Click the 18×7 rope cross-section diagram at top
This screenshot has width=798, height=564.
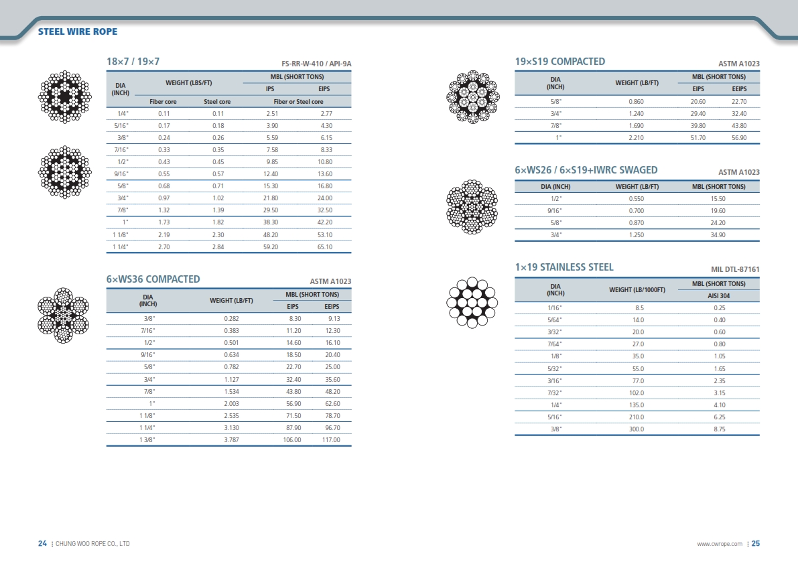pyautogui.click(x=64, y=96)
